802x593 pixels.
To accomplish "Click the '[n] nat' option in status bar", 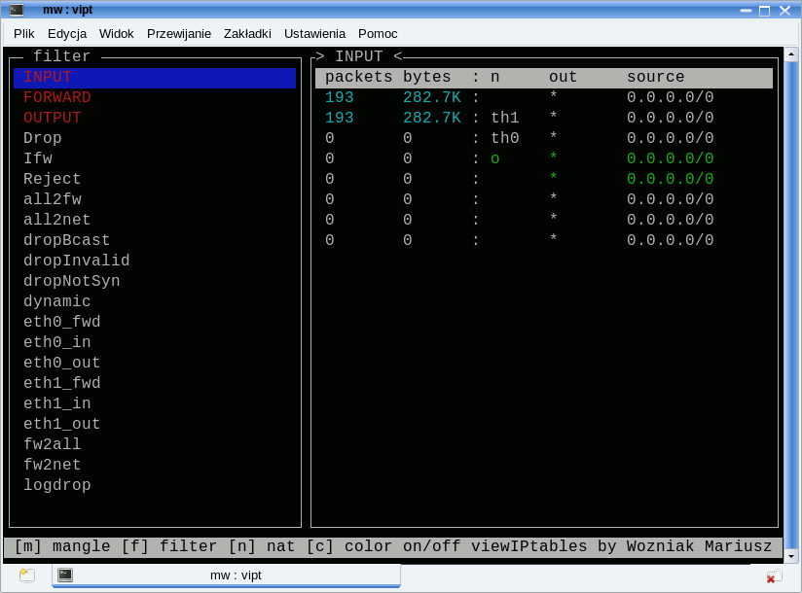I will point(262,547).
